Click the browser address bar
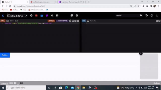 72,6
